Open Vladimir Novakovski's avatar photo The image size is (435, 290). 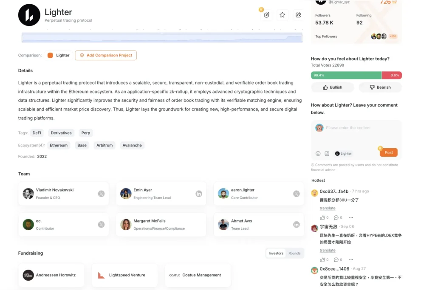coord(28,194)
